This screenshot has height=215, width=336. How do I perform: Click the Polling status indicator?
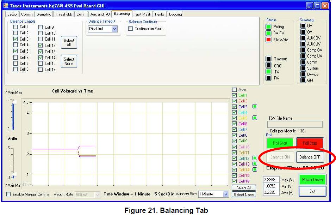pos(268,27)
